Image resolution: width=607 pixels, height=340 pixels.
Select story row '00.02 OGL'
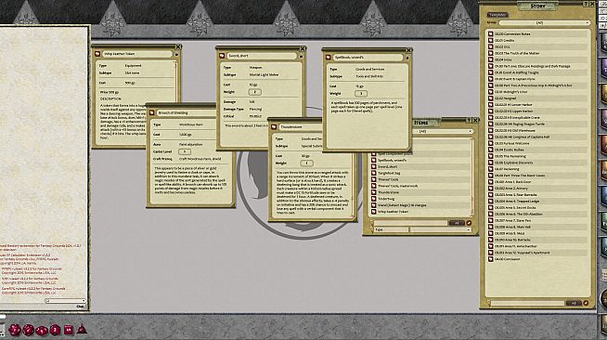pos(537,46)
